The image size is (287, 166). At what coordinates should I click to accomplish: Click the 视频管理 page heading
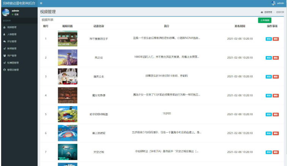pyautogui.click(x=48, y=12)
